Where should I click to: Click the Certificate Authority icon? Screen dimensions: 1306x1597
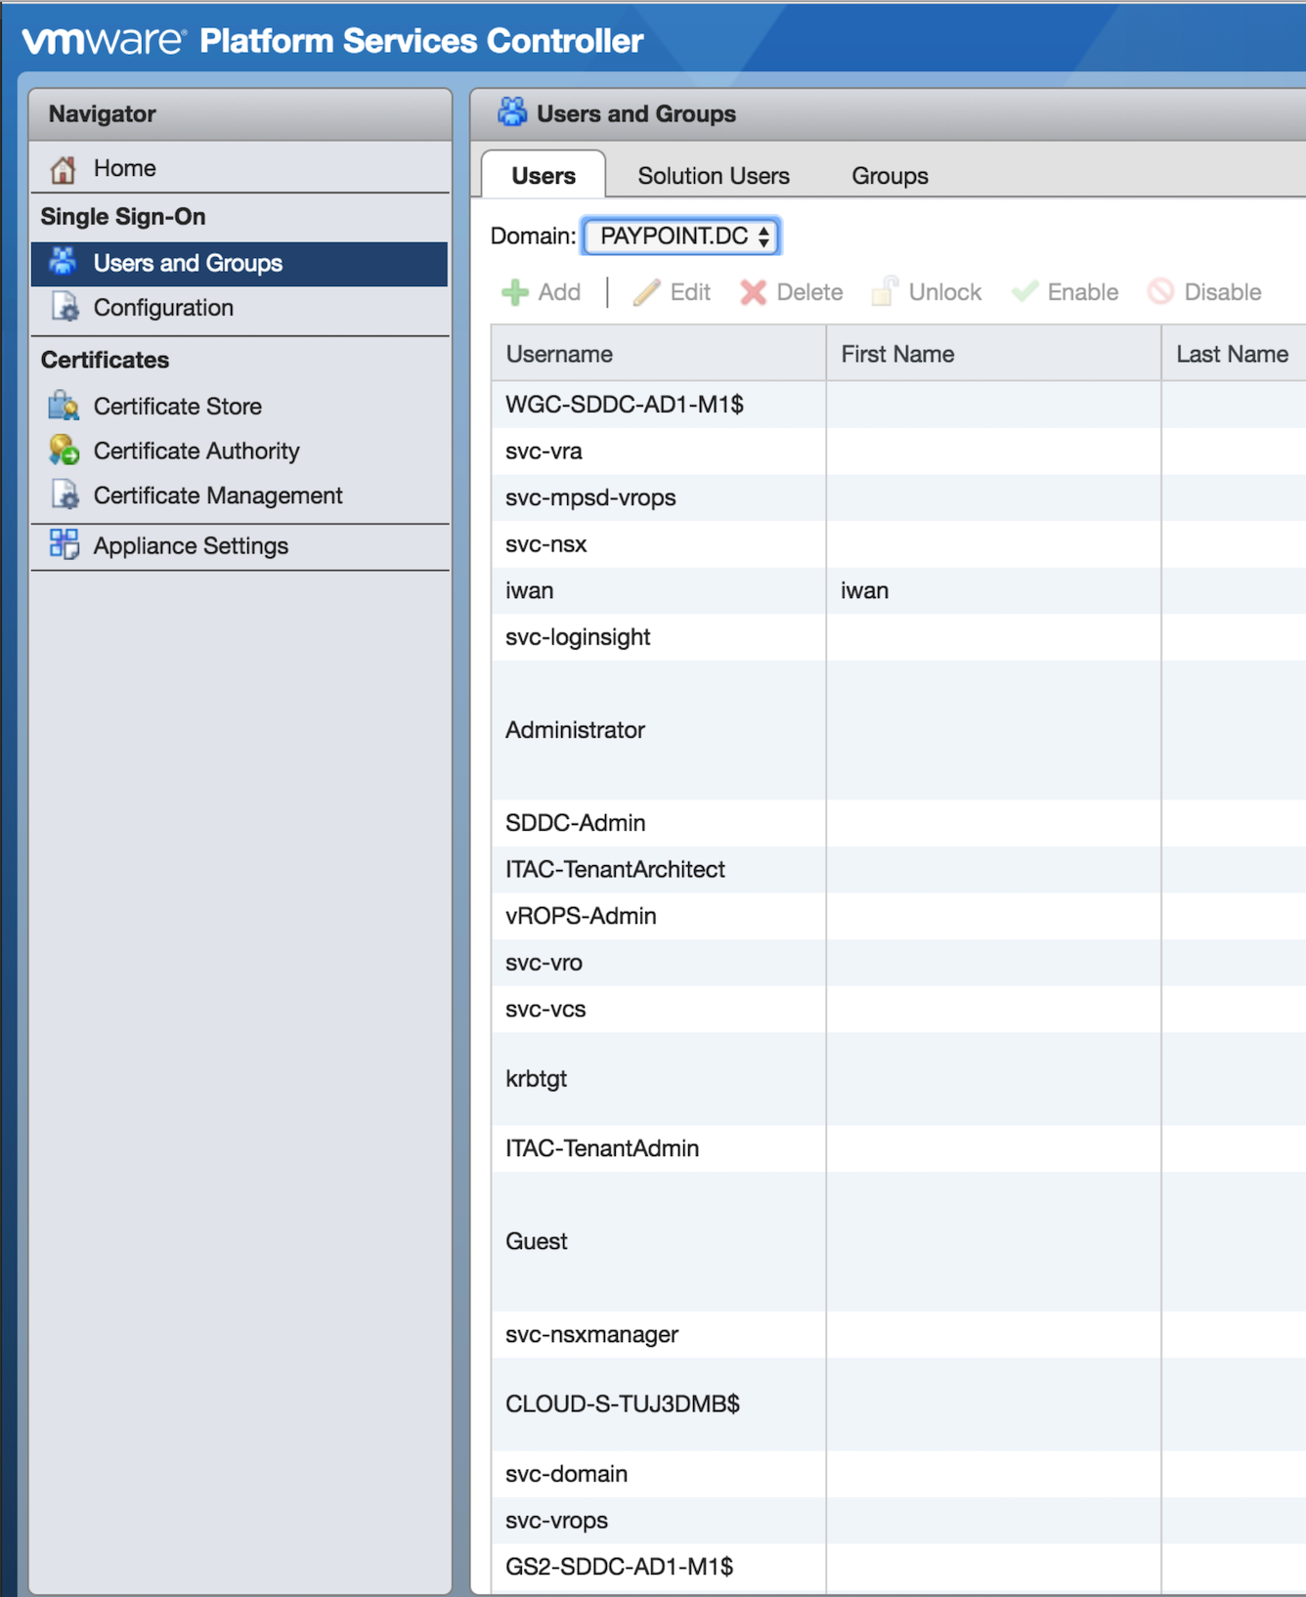pos(64,451)
